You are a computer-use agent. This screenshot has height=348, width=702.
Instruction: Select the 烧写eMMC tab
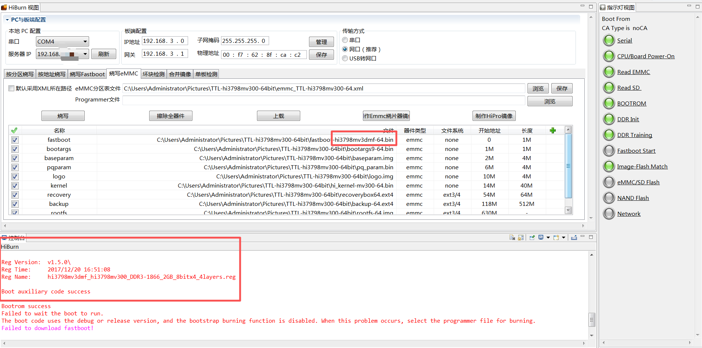click(x=124, y=74)
